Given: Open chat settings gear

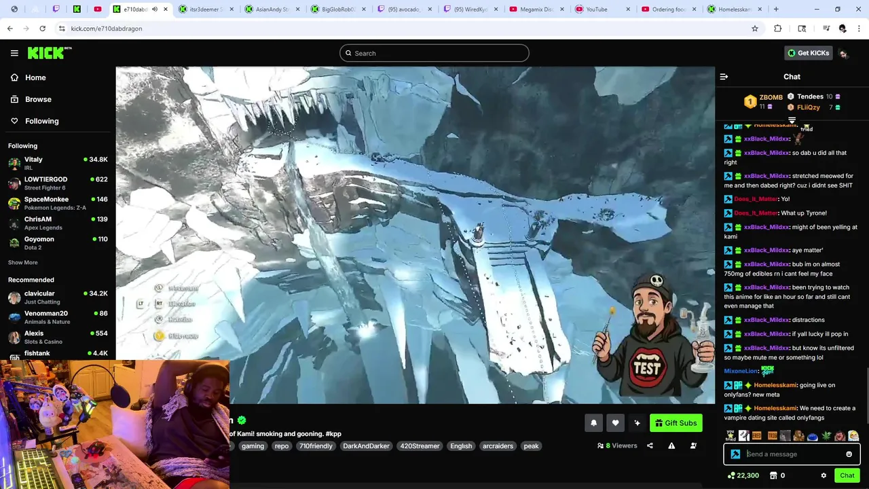Looking at the screenshot, I should [x=824, y=475].
